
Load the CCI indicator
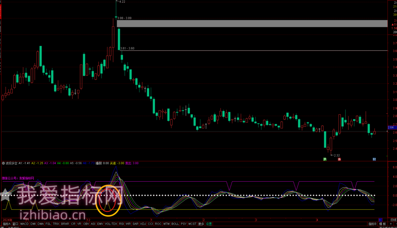150,224
